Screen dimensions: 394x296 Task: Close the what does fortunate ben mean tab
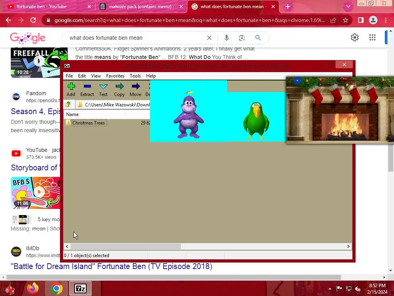[x=273, y=7]
